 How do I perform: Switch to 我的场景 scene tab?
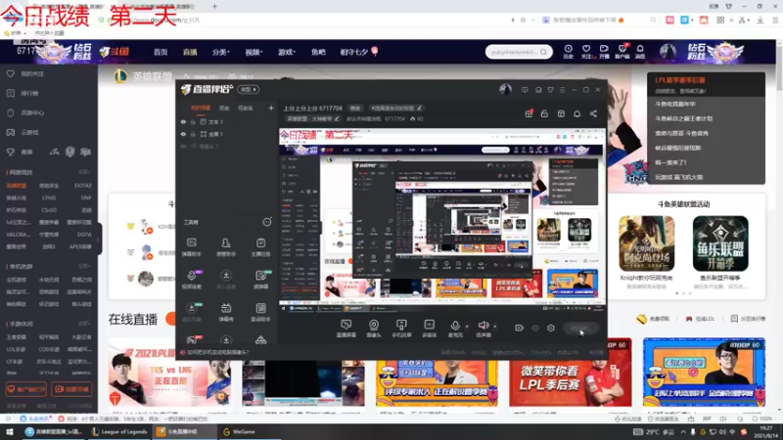[x=201, y=108]
